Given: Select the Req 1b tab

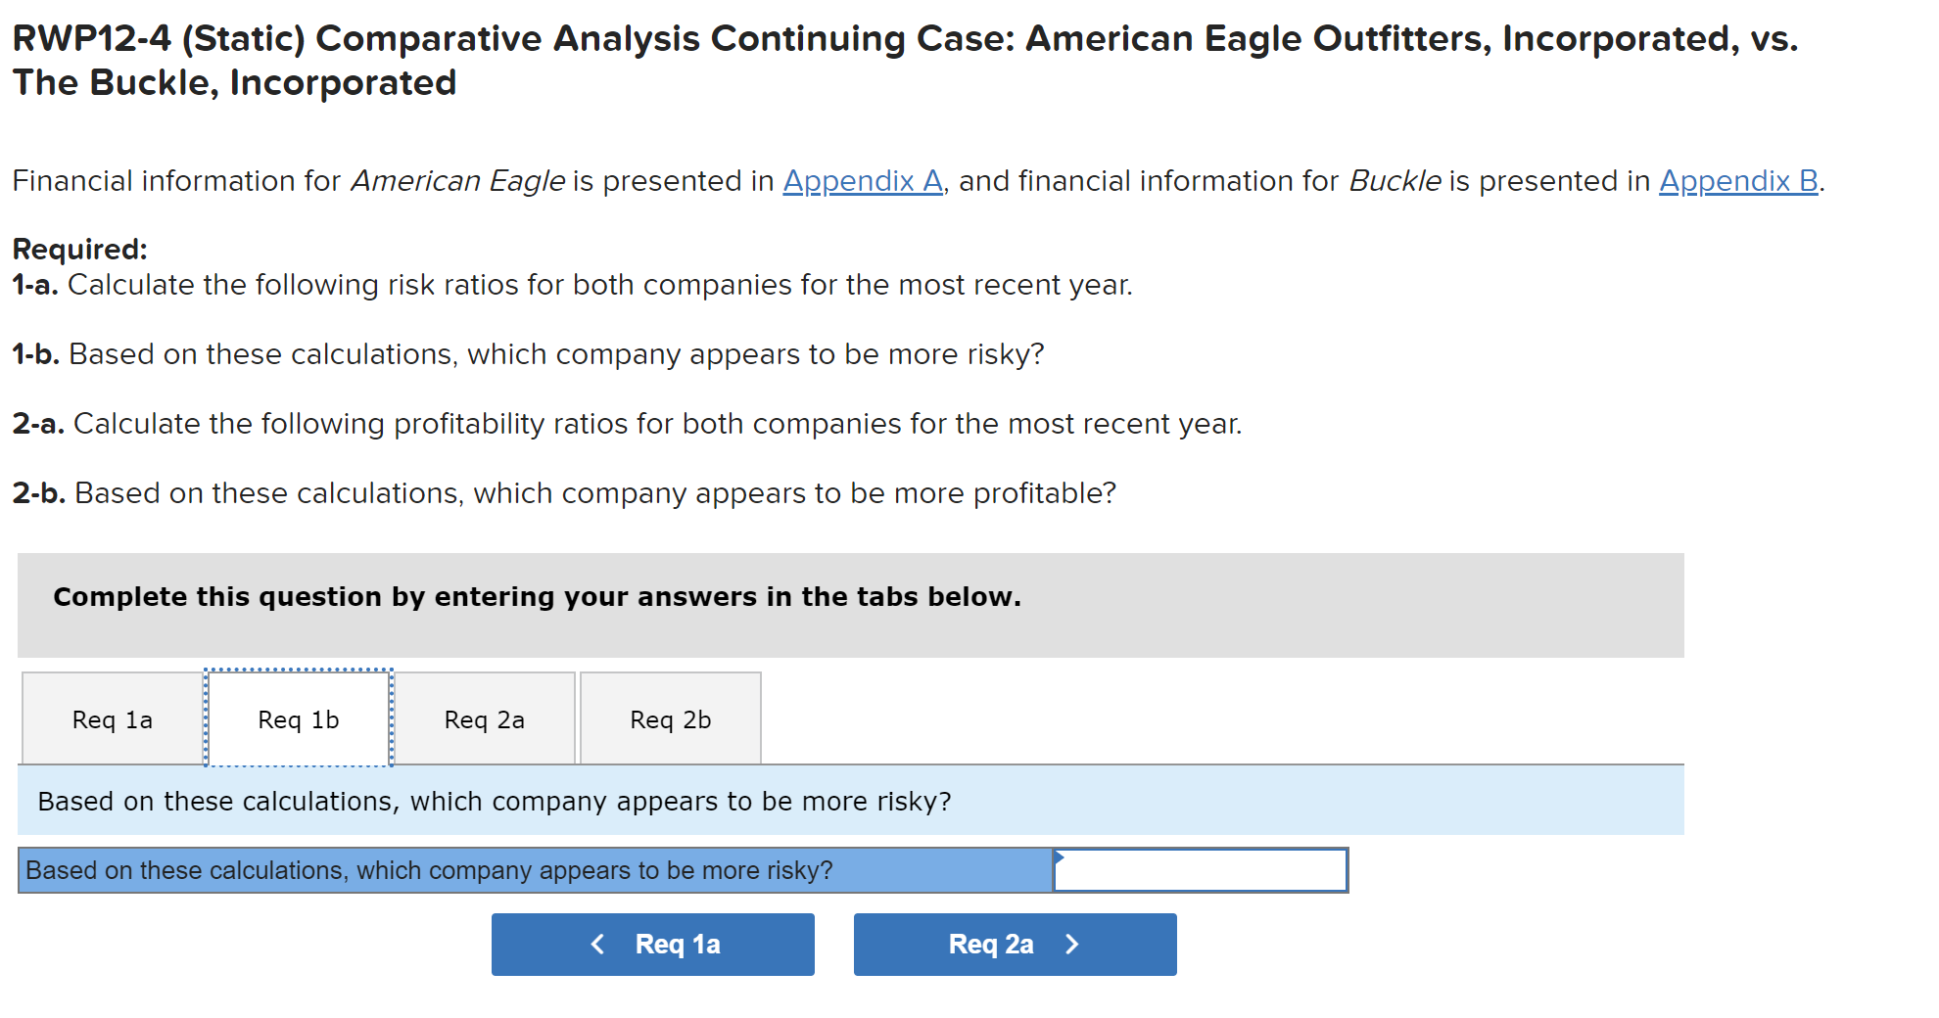Looking at the screenshot, I should 298,719.
